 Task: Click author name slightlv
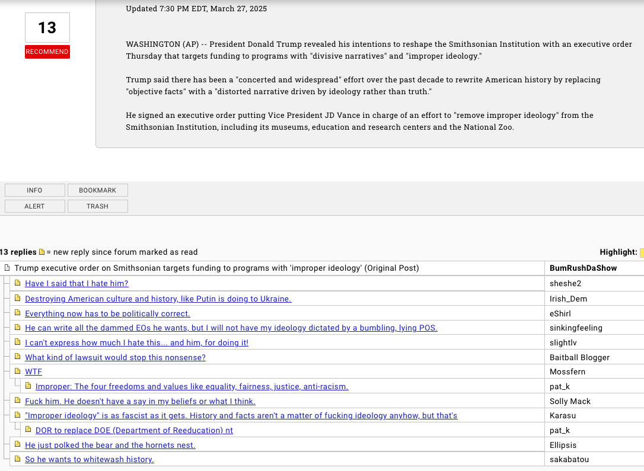563,343
